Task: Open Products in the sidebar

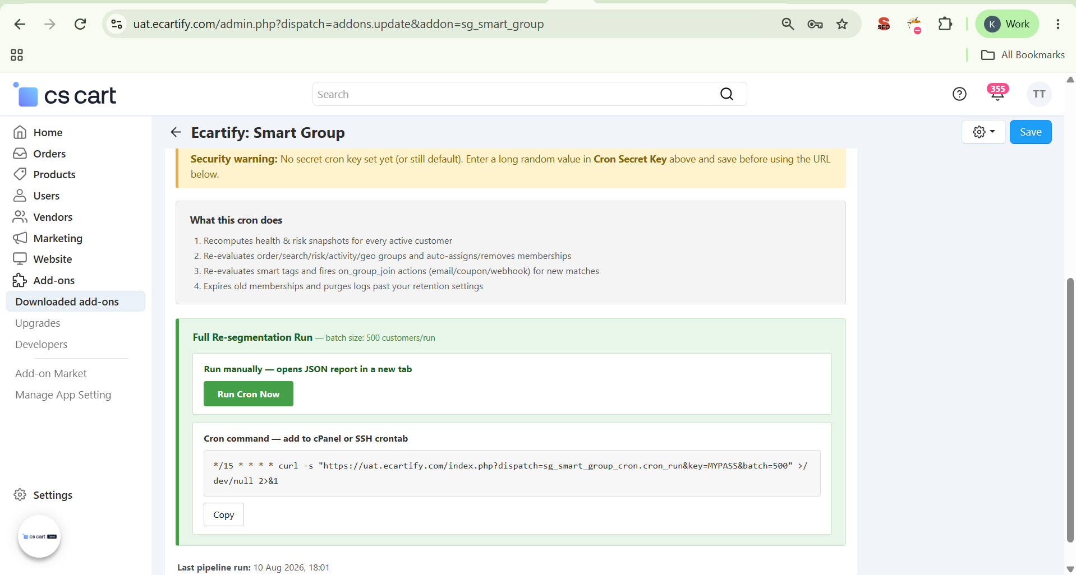Action: (54, 174)
